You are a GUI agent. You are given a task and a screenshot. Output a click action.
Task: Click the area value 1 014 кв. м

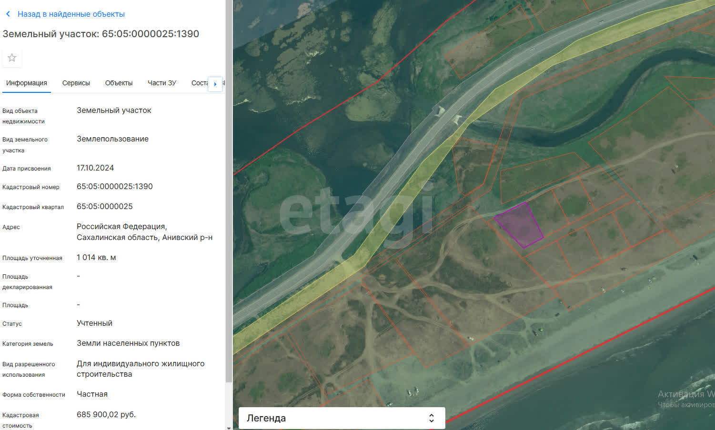click(96, 258)
